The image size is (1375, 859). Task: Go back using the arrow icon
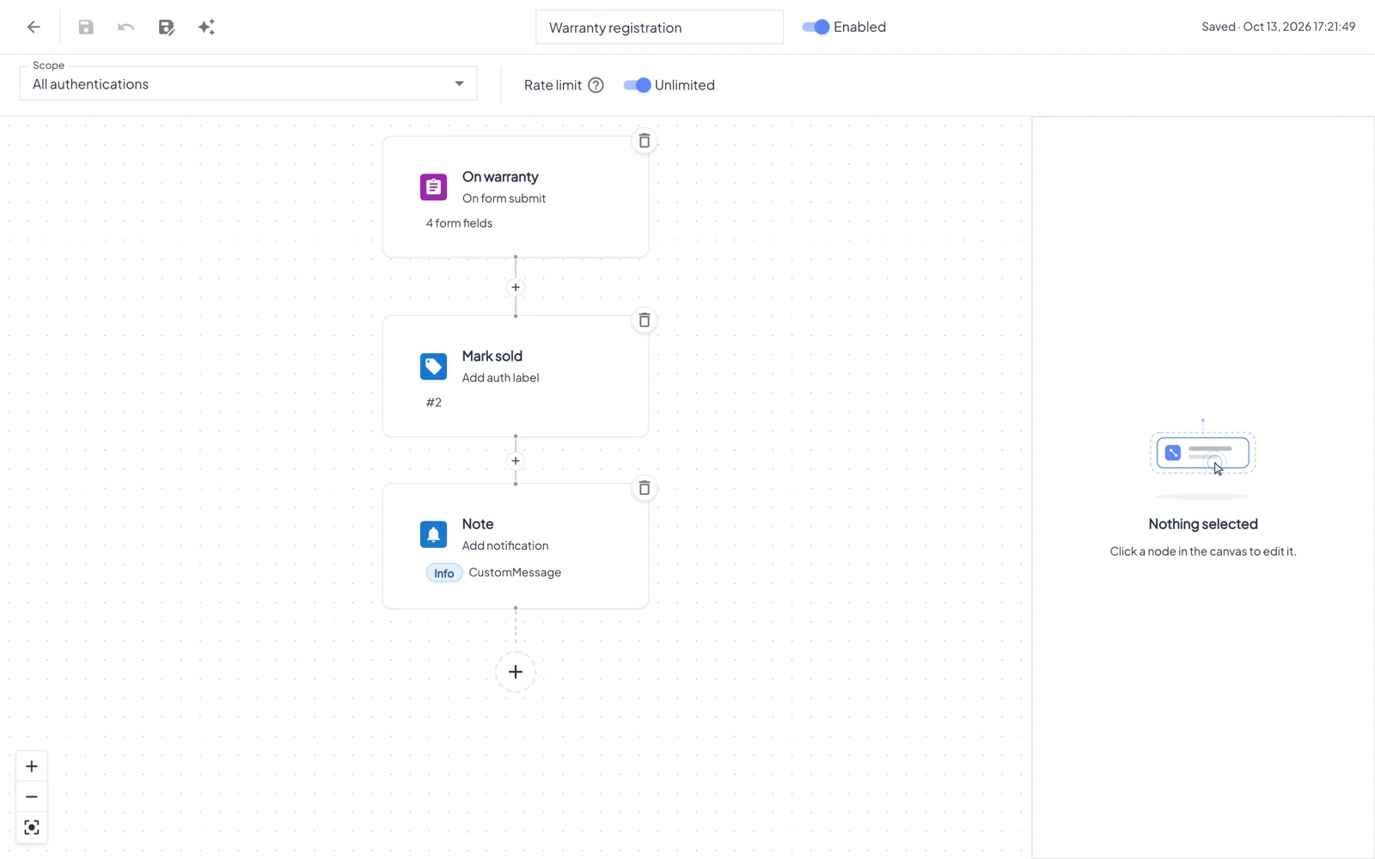34,27
